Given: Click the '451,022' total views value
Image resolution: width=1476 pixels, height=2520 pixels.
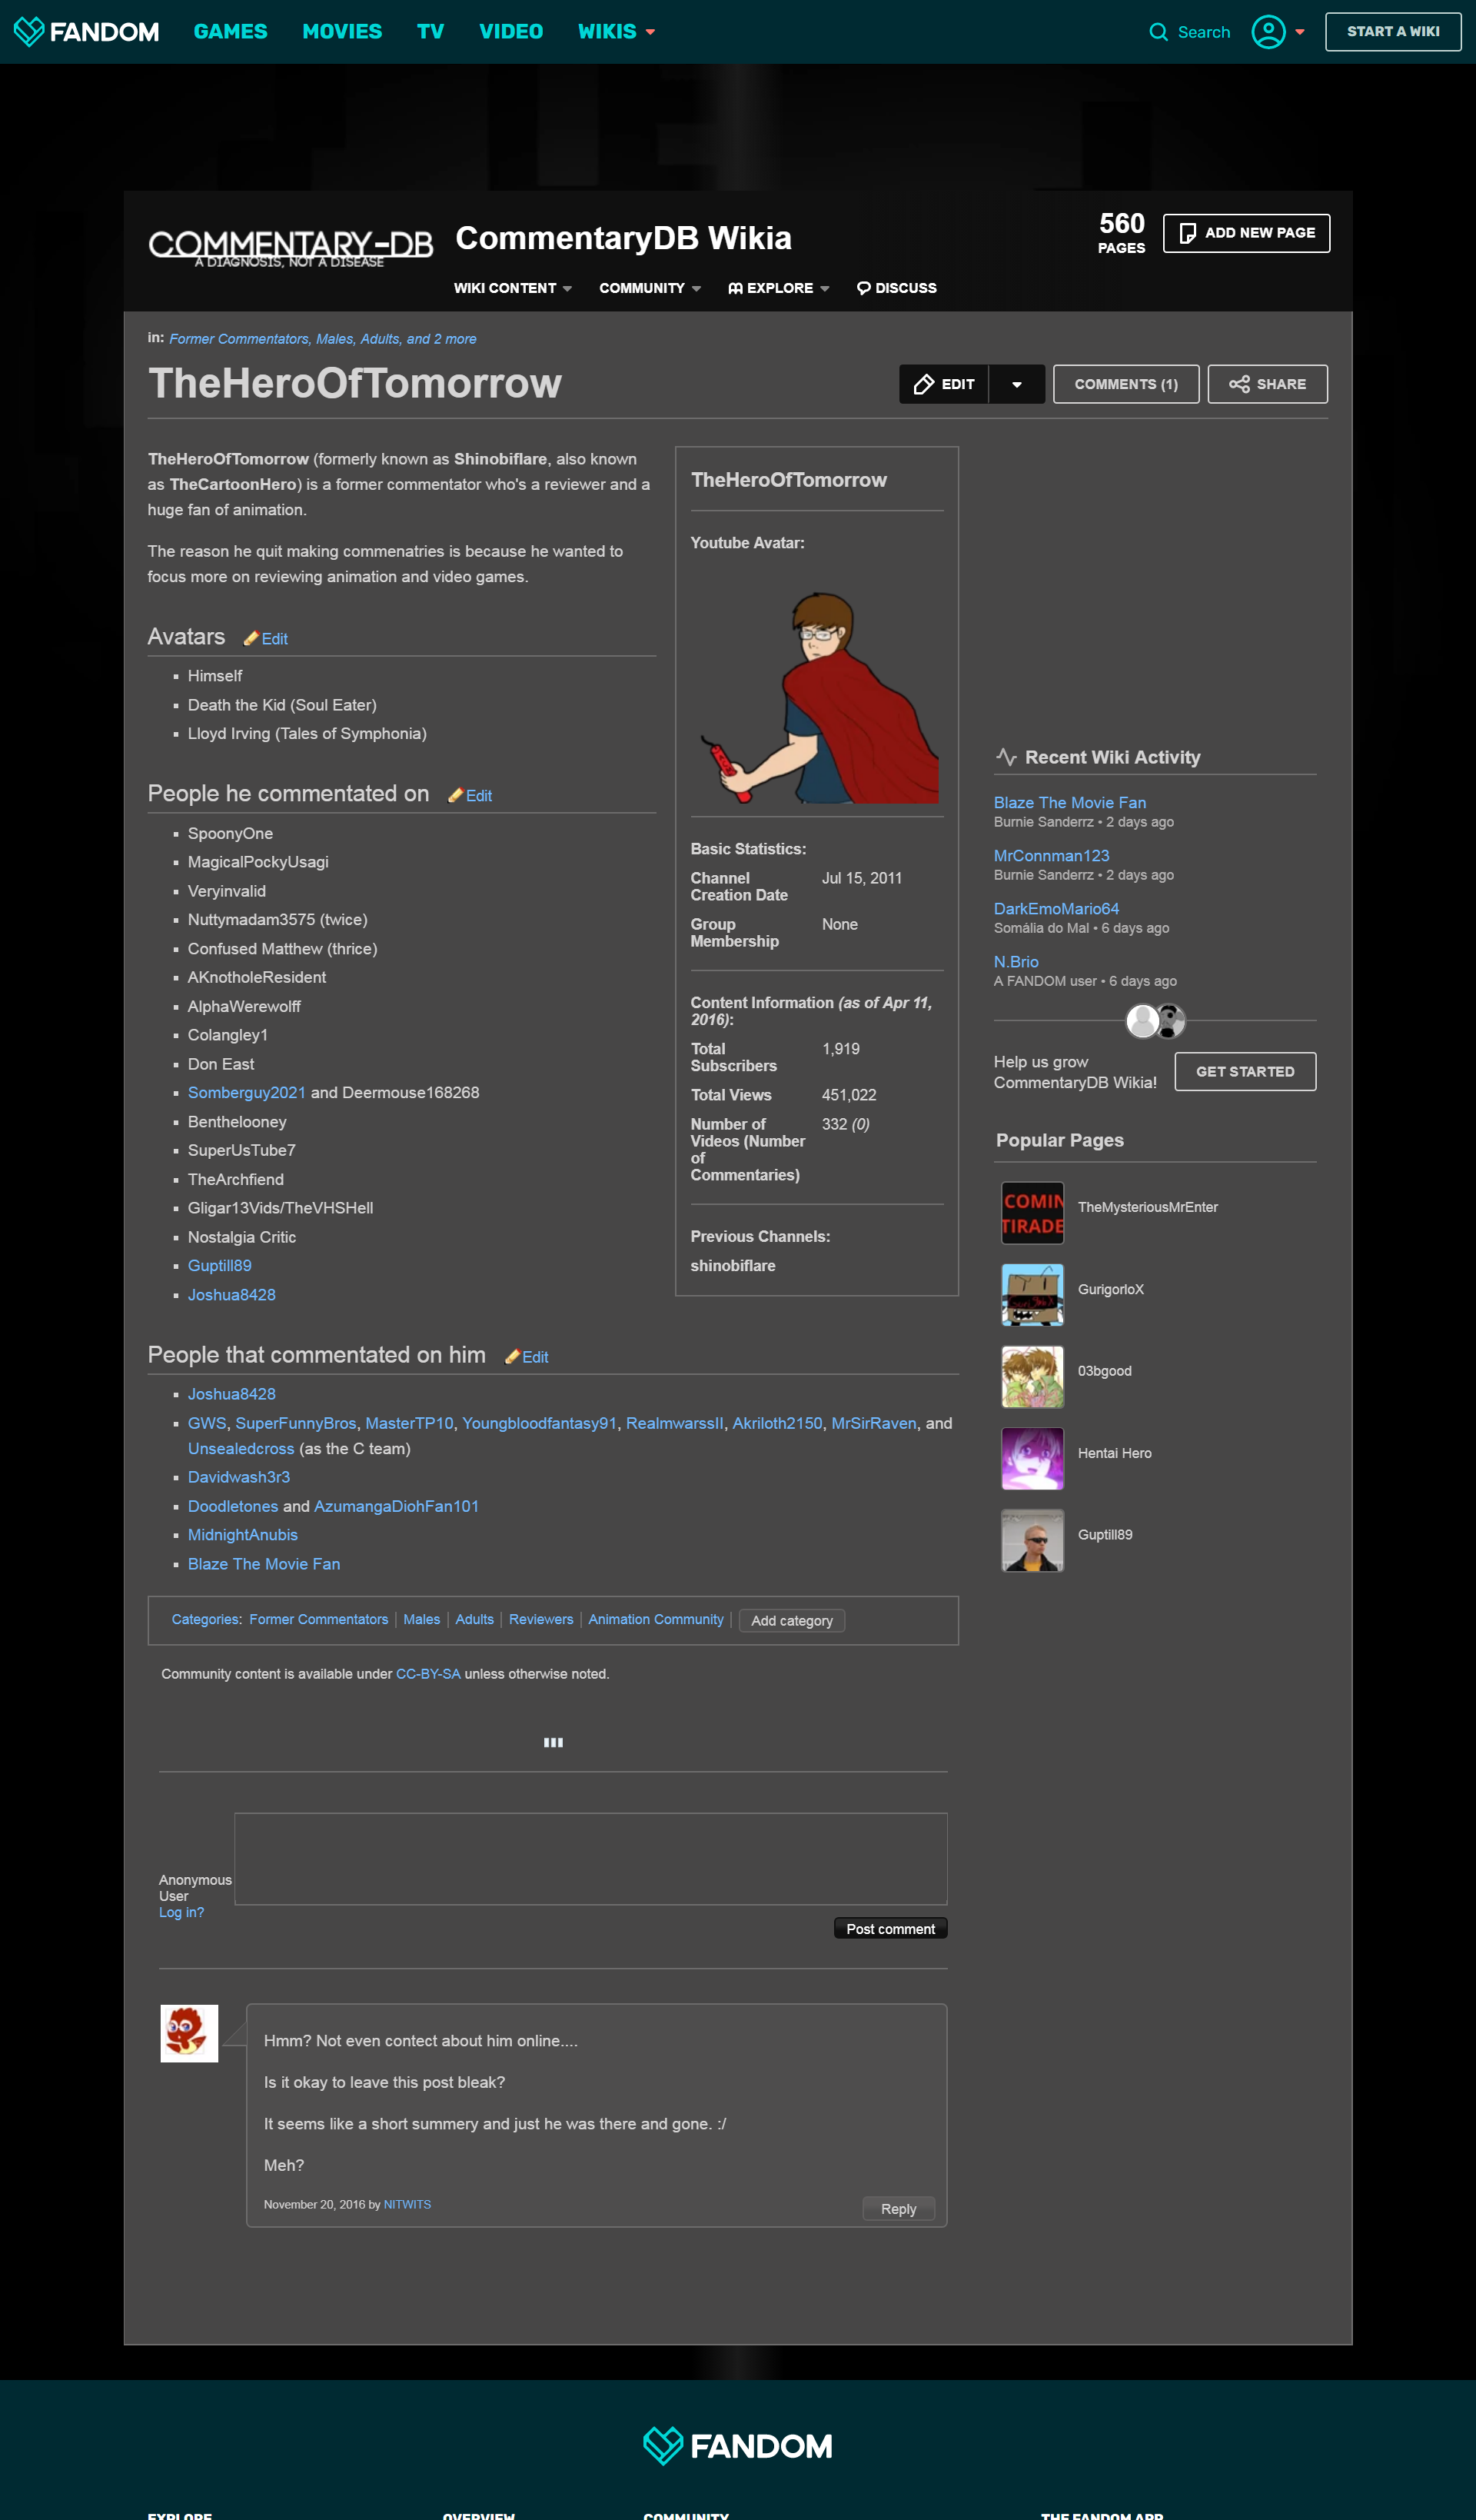Looking at the screenshot, I should pyautogui.click(x=849, y=1096).
